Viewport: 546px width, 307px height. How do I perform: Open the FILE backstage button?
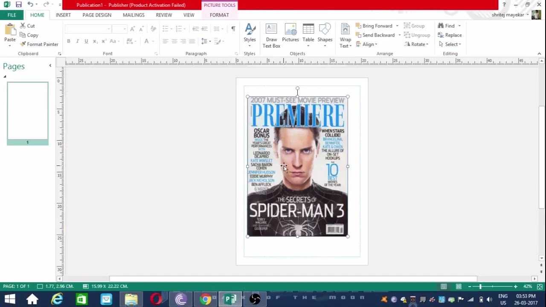(x=12, y=15)
